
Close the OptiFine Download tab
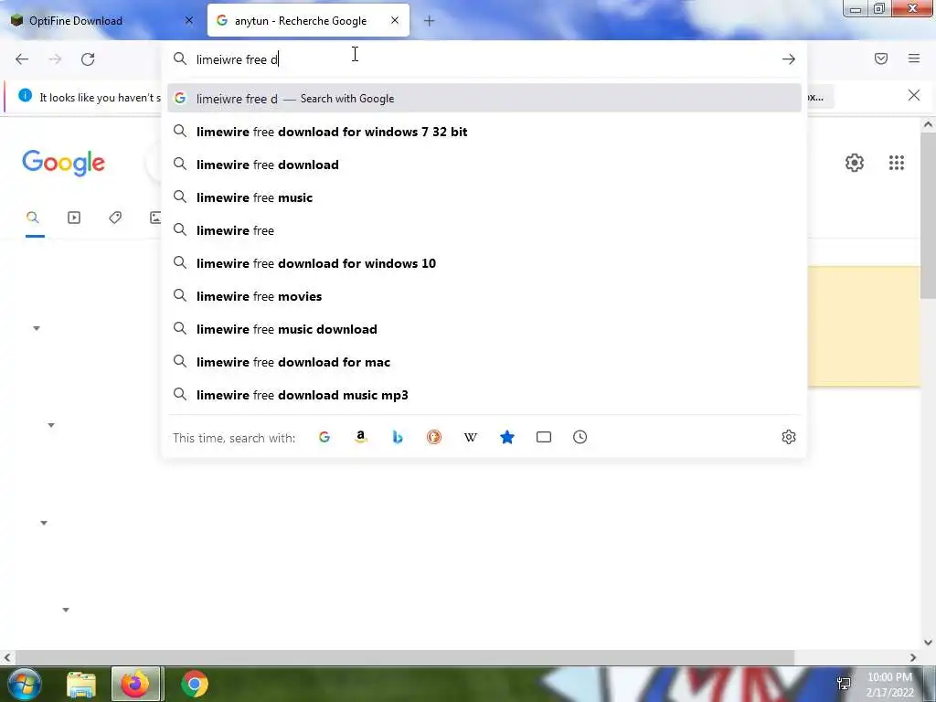(x=189, y=20)
